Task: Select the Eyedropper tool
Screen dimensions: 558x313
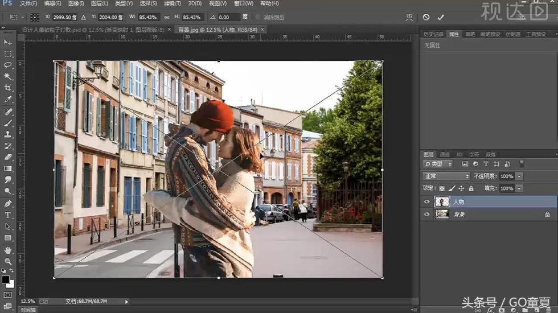Action: [x=8, y=100]
